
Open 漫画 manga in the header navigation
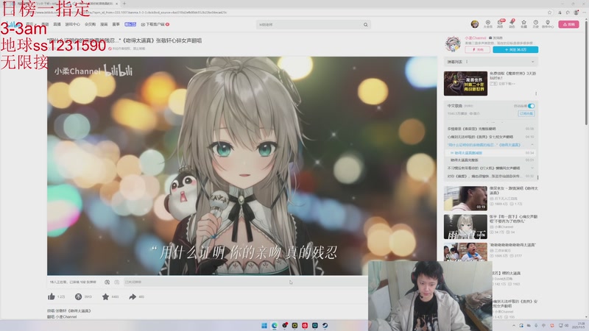click(x=104, y=24)
